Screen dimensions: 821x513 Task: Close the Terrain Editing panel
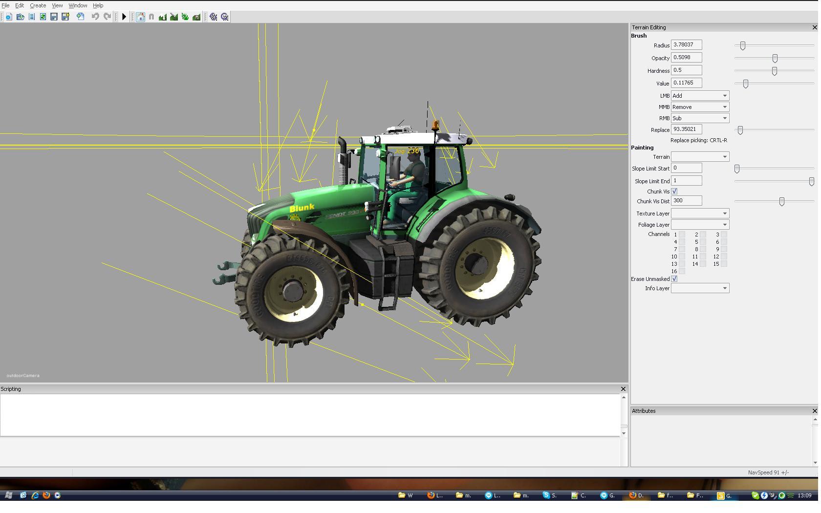click(815, 27)
